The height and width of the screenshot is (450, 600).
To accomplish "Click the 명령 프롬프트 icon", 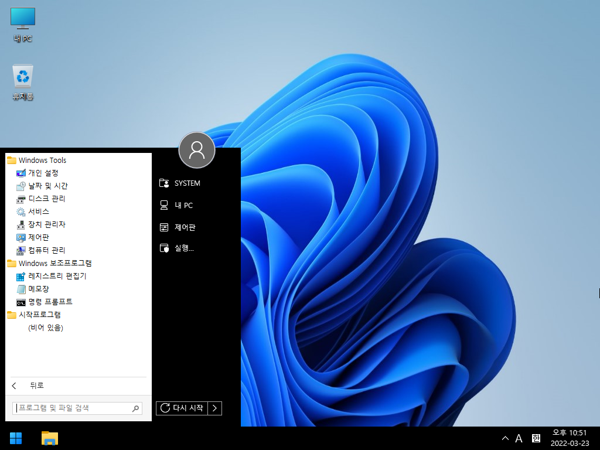I will (21, 302).
